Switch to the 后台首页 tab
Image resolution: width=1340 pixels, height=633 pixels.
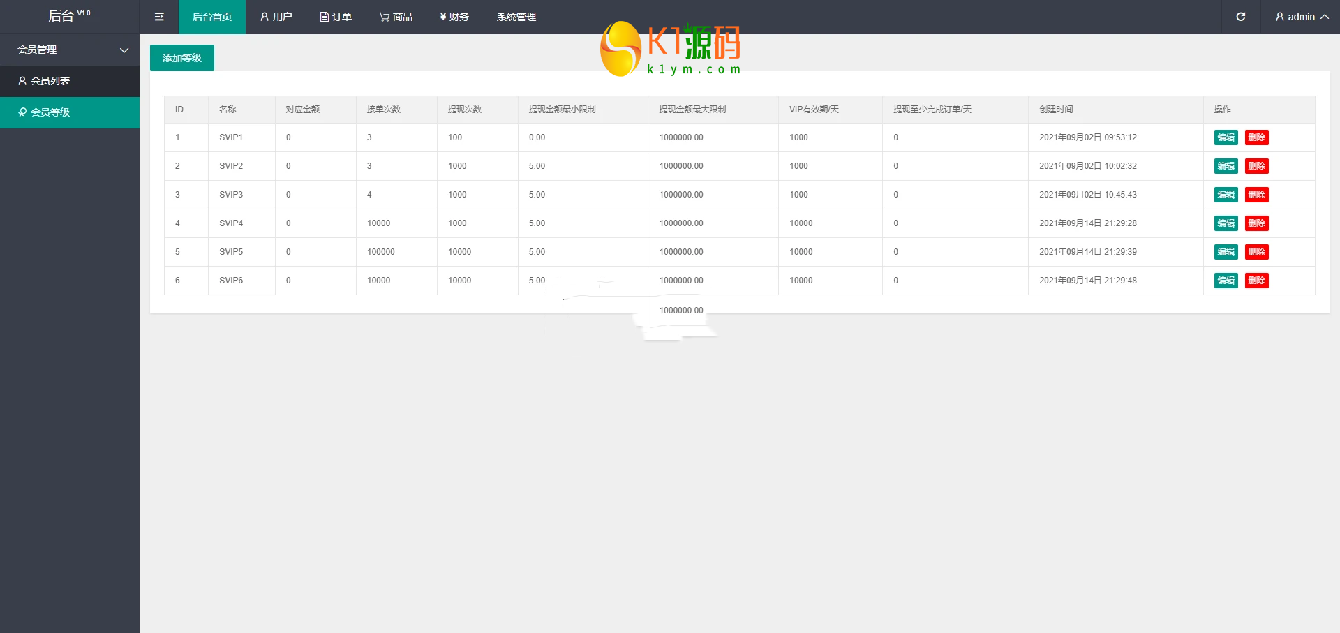coord(212,17)
